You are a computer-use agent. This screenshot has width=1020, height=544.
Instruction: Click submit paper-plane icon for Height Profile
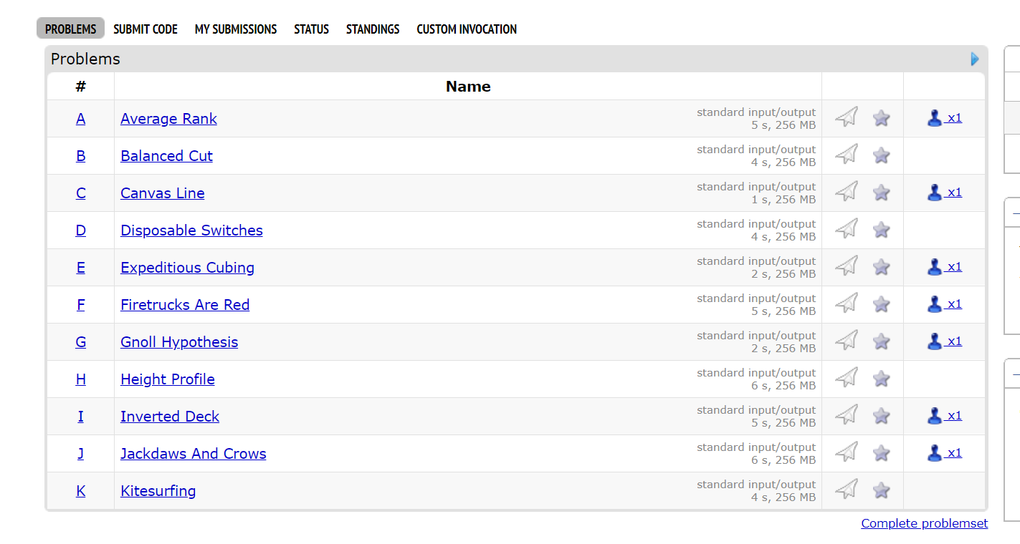tap(847, 378)
